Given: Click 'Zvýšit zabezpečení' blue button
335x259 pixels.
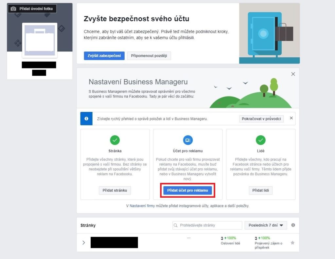Looking at the screenshot, I should pyautogui.click(x=104, y=56).
